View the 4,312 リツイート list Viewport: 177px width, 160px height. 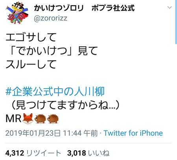(x=33, y=153)
